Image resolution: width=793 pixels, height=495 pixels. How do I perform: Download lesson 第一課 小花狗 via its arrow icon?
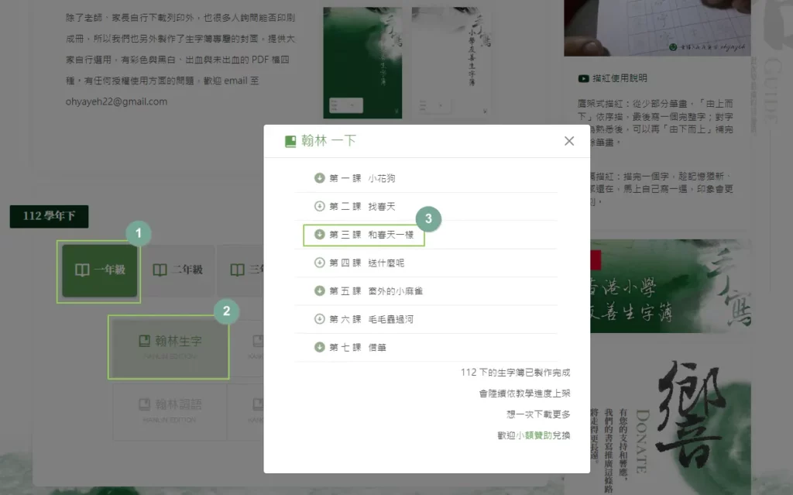coord(319,178)
